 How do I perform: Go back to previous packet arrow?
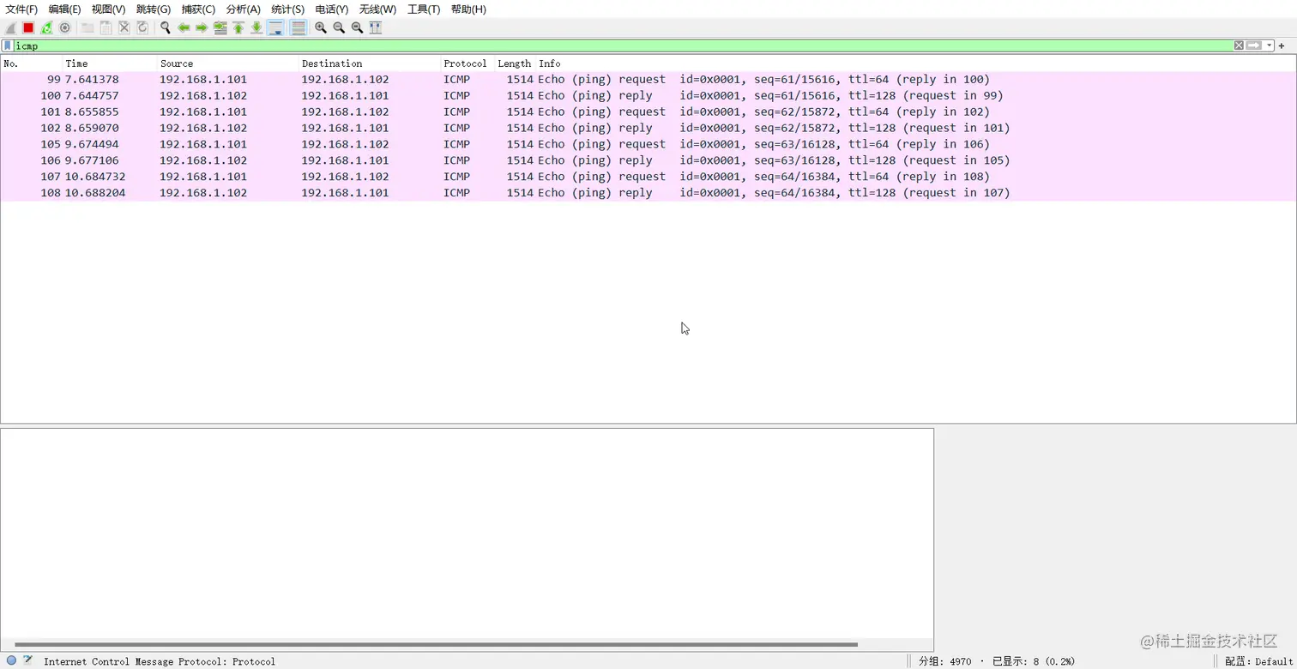tap(184, 27)
